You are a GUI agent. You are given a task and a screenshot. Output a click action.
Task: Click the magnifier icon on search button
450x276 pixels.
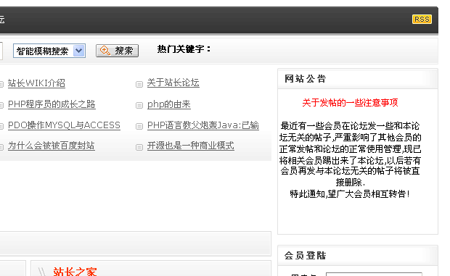pos(105,51)
